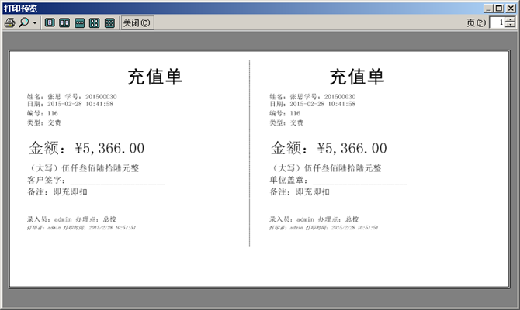The image size is (520, 310).
Task: Switch to one-page preview layout
Action: [x=50, y=23]
